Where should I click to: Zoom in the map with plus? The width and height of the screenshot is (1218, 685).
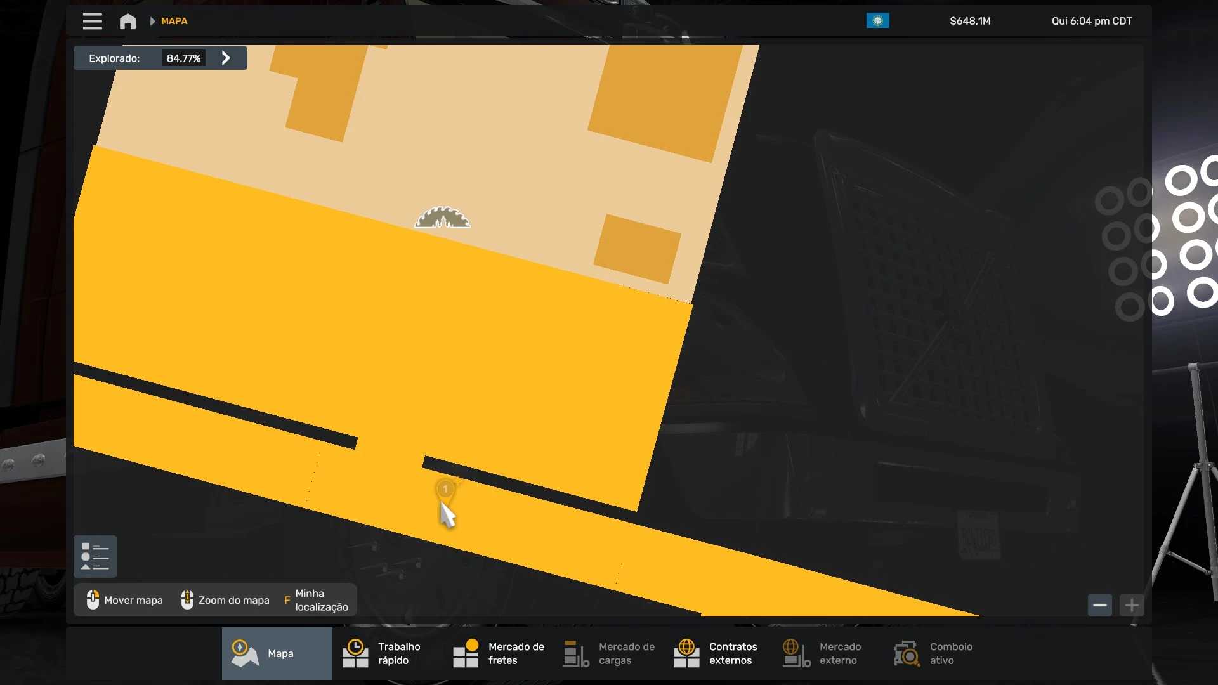[x=1132, y=605]
